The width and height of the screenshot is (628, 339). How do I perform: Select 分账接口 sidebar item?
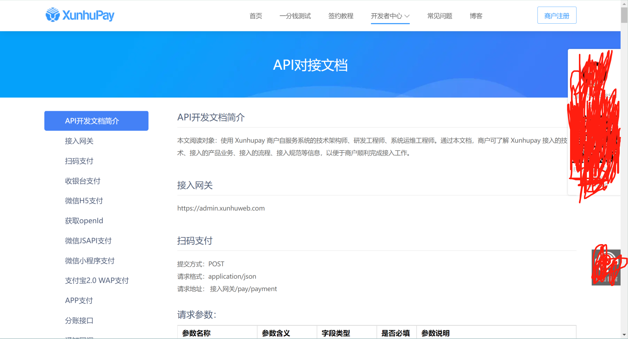(79, 320)
